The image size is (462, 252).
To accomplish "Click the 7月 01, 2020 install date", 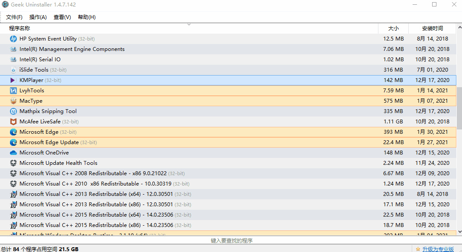I will [432, 70].
